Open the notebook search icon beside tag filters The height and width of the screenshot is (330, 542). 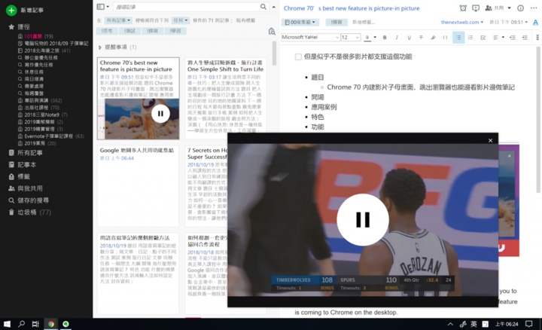(x=272, y=31)
